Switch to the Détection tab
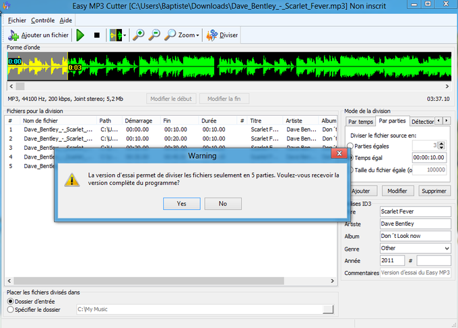 point(422,122)
